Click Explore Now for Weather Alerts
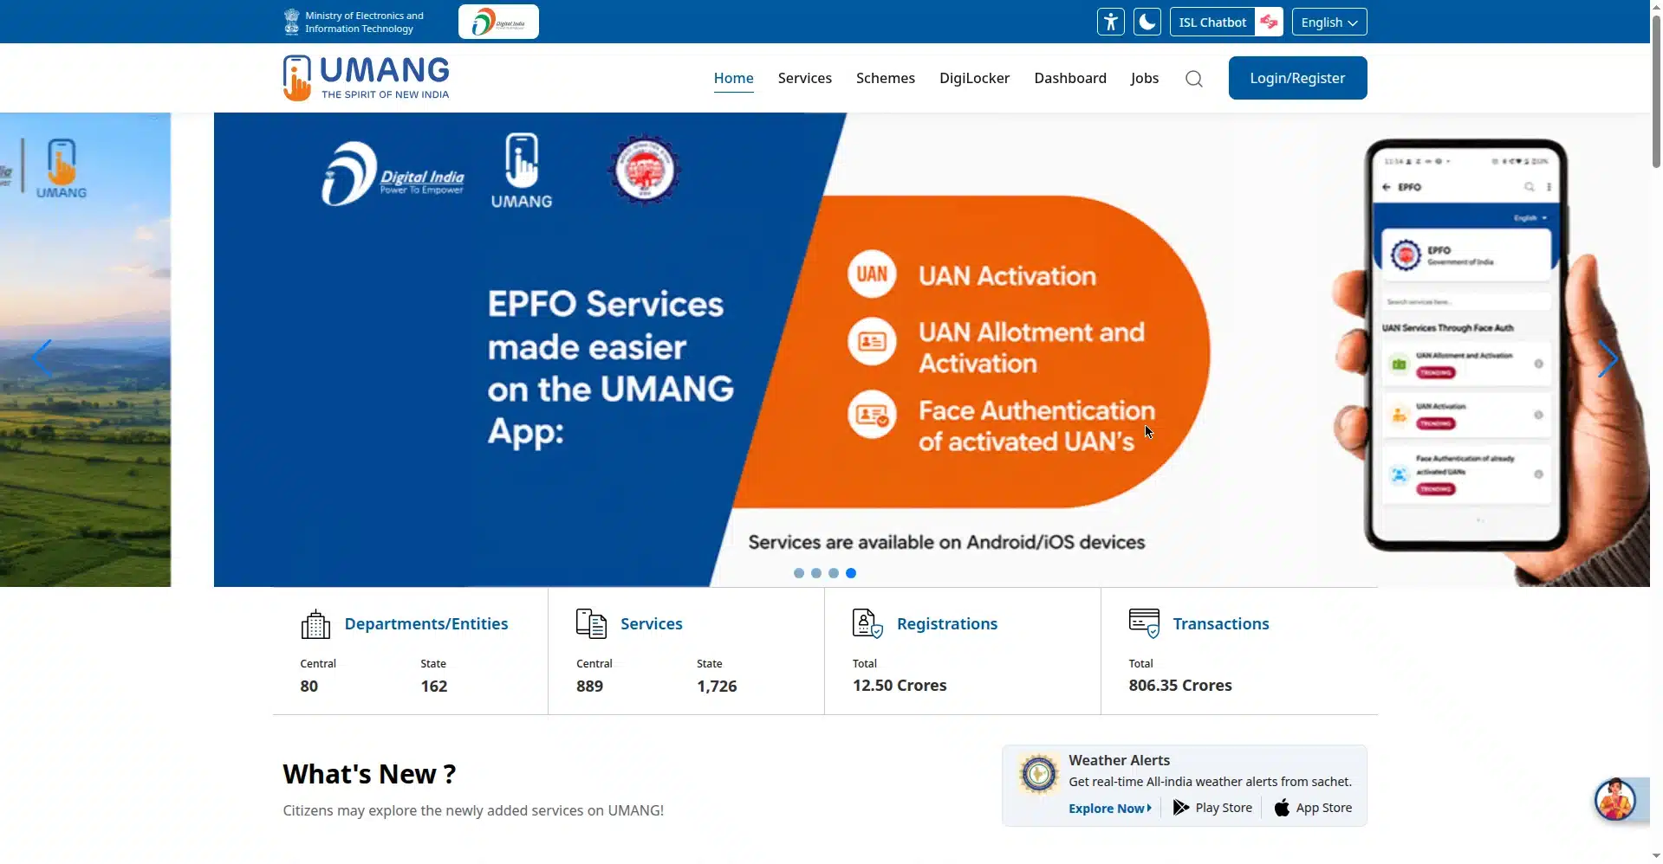 [x=1110, y=808]
